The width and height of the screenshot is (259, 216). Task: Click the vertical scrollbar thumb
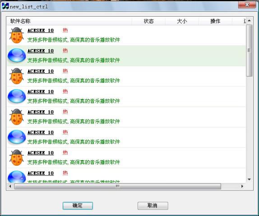[249, 50]
